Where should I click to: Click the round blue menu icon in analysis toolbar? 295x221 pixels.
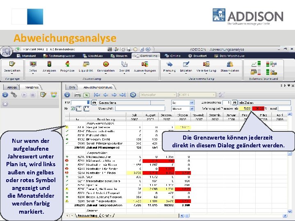tap(67, 95)
